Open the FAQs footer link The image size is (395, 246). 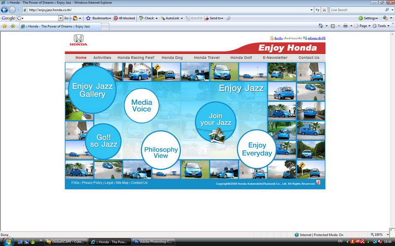pyautogui.click(x=76, y=183)
